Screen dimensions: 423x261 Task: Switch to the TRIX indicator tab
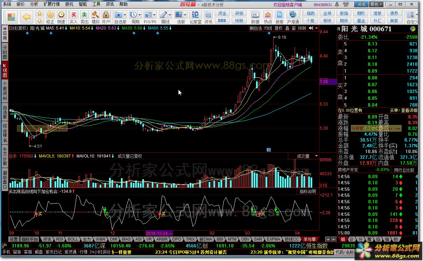point(190,239)
